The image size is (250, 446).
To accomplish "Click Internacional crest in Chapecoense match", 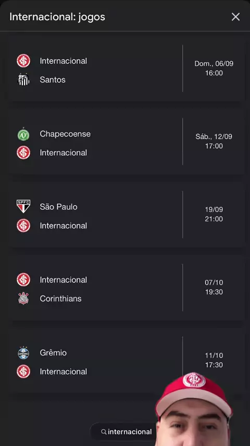I will (x=23, y=152).
